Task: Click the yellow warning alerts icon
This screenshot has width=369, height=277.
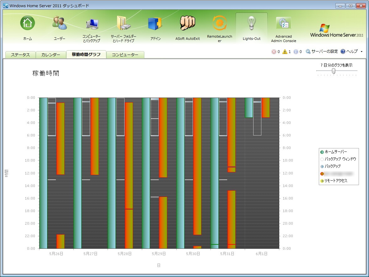Action: [x=285, y=51]
